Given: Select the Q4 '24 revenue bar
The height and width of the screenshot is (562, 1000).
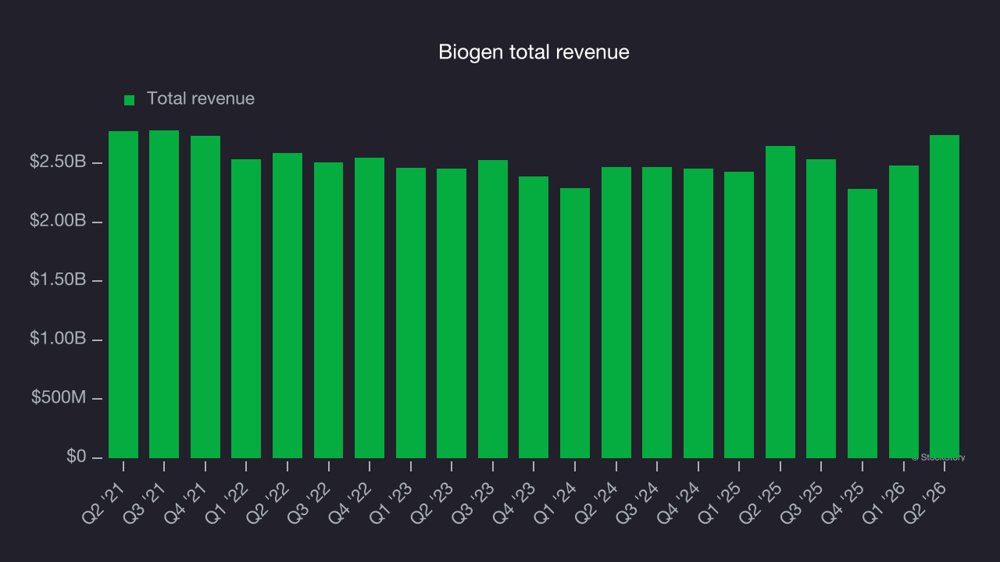Looking at the screenshot, I should point(698,314).
